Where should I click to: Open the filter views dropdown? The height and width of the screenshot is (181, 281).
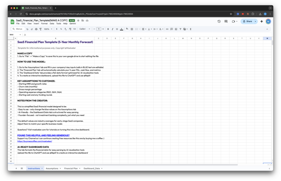(185, 29)
